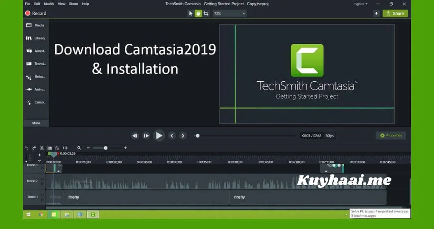Select the hand Pan tool
434x229 pixels.
click(x=198, y=13)
